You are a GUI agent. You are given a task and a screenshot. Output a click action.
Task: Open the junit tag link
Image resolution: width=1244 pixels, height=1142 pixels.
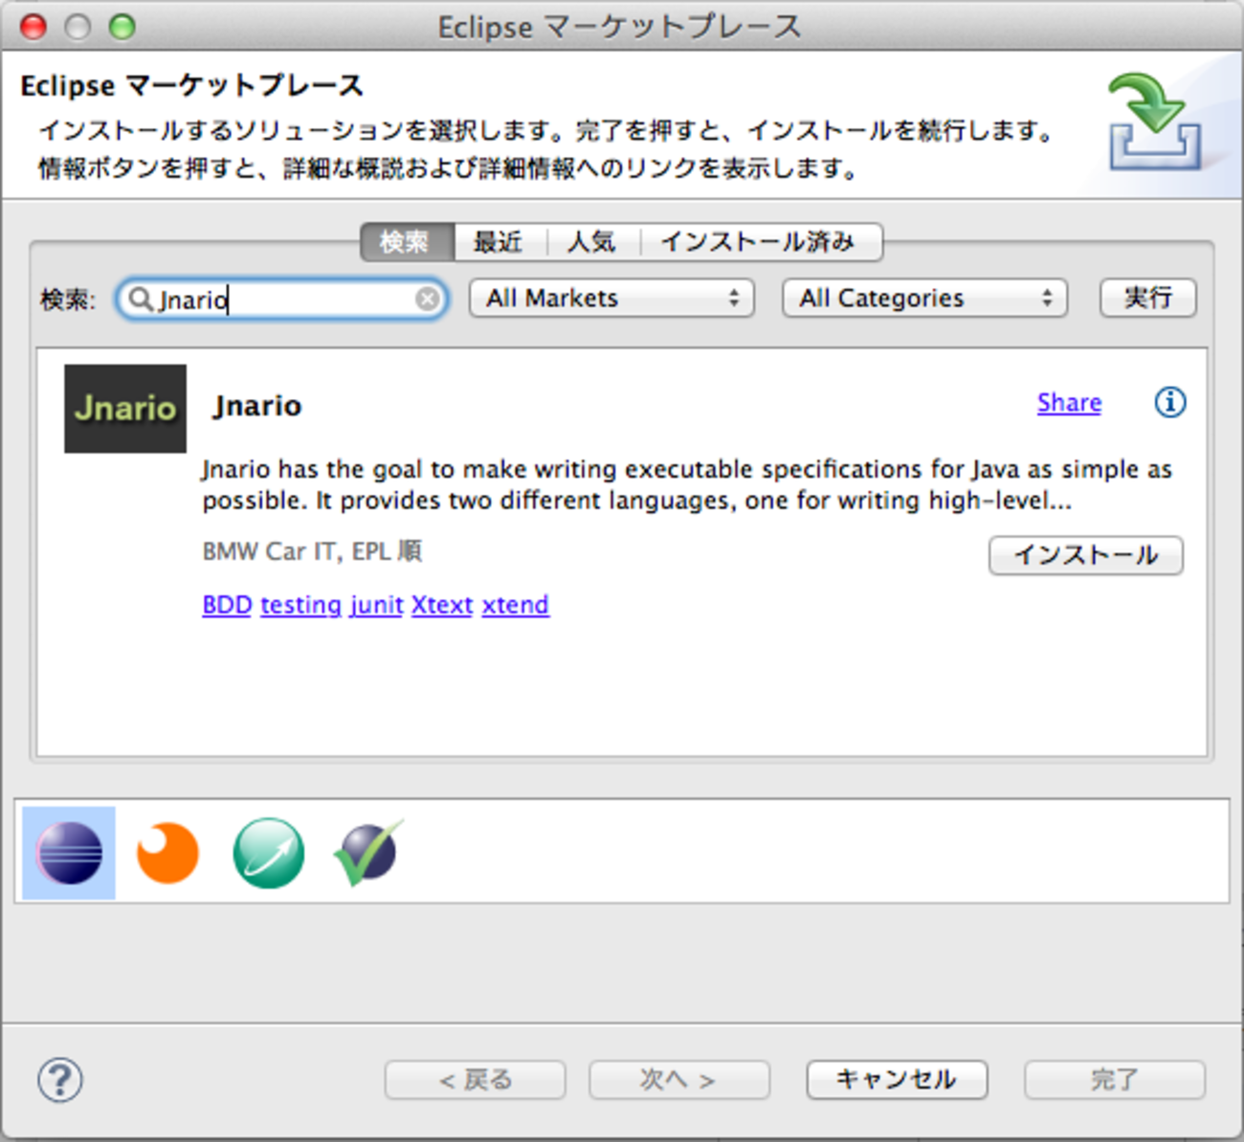pos(376,605)
